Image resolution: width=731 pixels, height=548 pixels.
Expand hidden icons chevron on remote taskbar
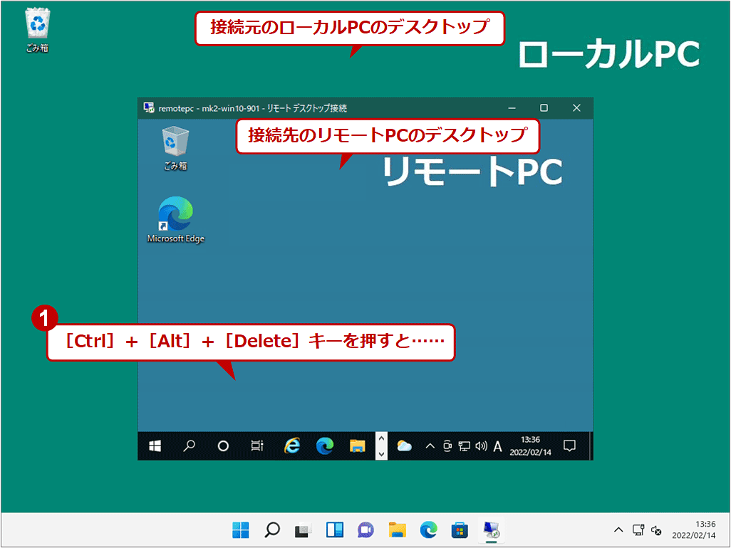click(429, 445)
